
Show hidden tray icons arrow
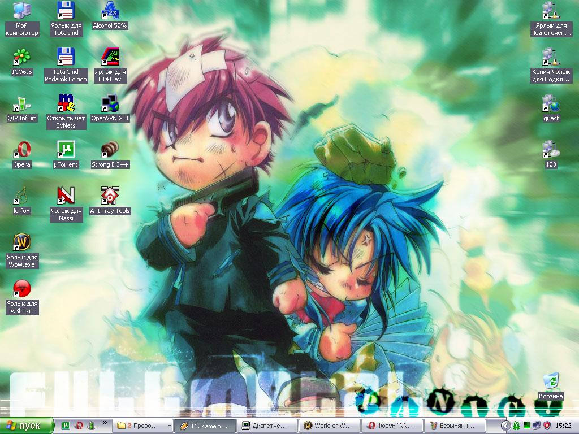[505, 426]
